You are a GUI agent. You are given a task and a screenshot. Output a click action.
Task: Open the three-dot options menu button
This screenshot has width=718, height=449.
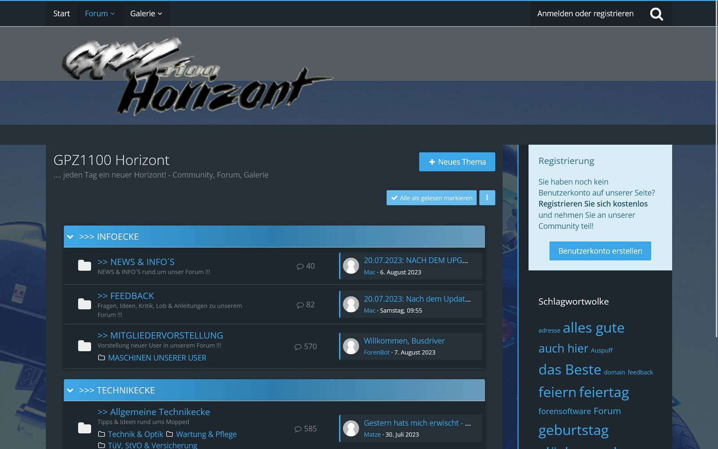point(487,198)
